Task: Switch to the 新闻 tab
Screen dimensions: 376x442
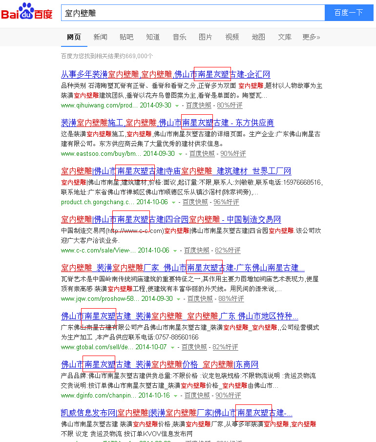Action: [100, 37]
